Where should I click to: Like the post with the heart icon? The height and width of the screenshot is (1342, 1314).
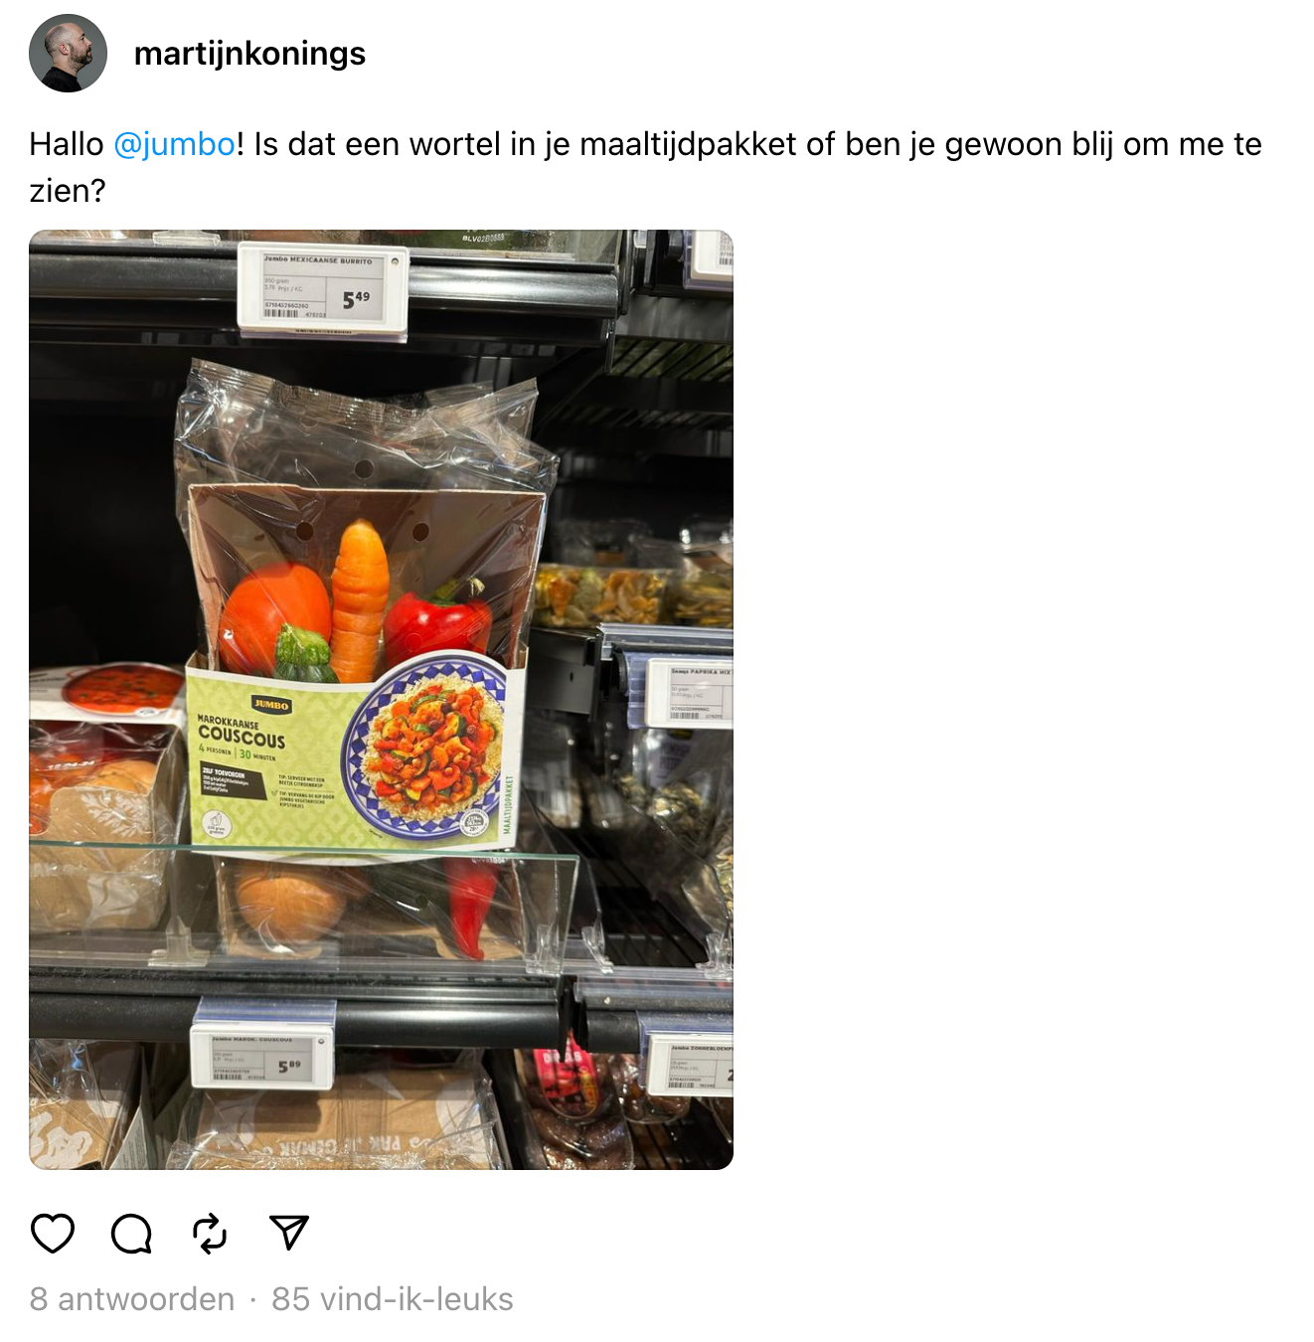[x=53, y=1233]
